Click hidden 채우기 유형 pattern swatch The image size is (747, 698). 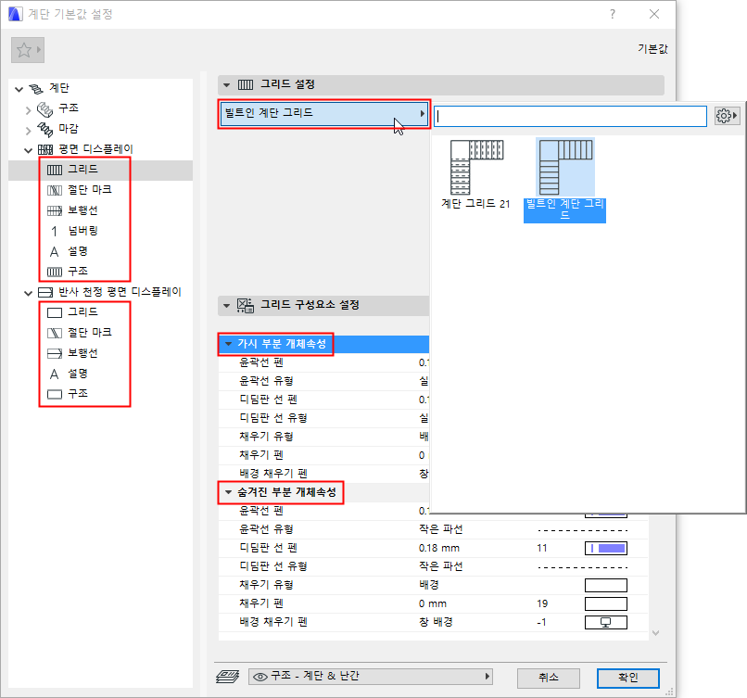click(x=606, y=585)
